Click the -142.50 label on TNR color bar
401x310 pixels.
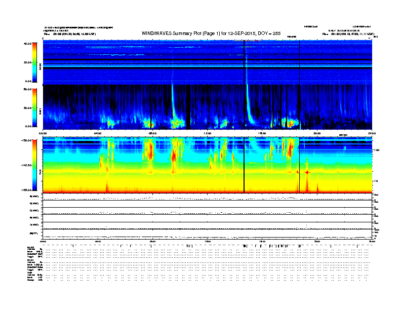(x=27, y=165)
